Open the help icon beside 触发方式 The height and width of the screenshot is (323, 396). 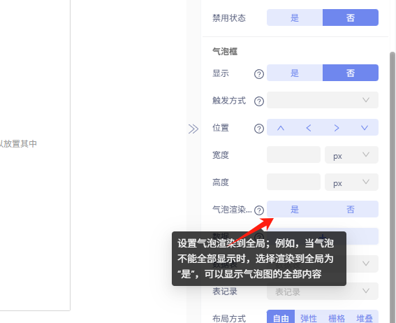tap(259, 101)
